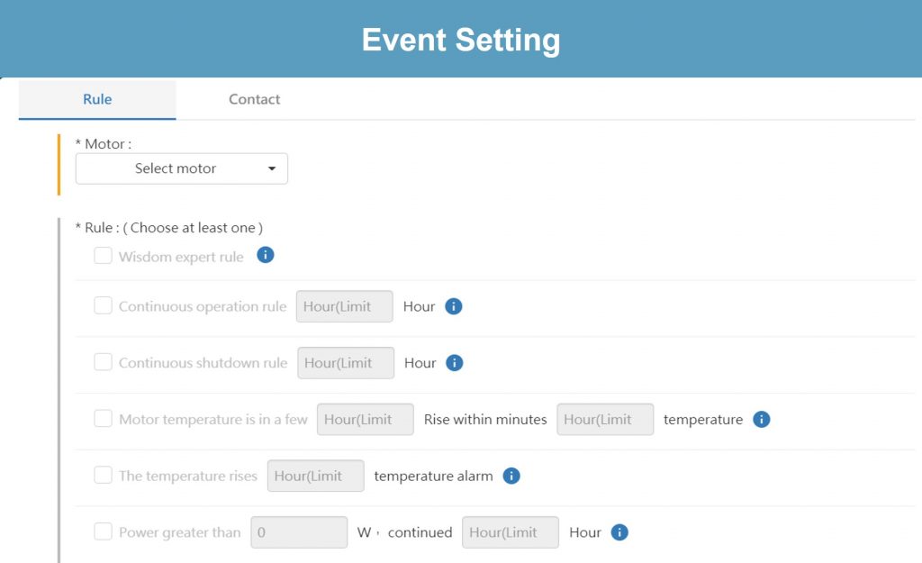Click info icon for Continuous operation rule

tap(454, 306)
